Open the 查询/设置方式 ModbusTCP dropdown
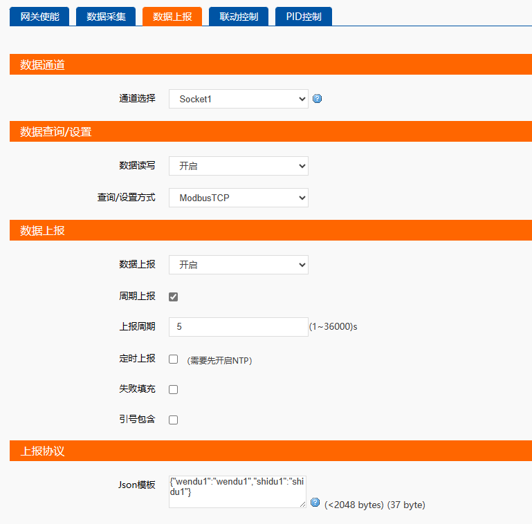The image size is (532, 524). (238, 198)
